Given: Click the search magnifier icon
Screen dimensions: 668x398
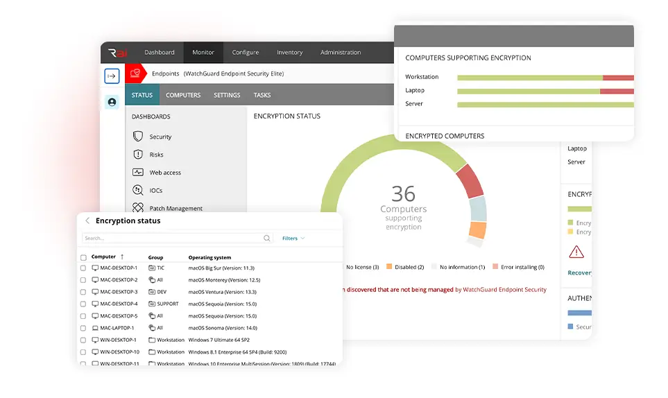Looking at the screenshot, I should coord(266,238).
